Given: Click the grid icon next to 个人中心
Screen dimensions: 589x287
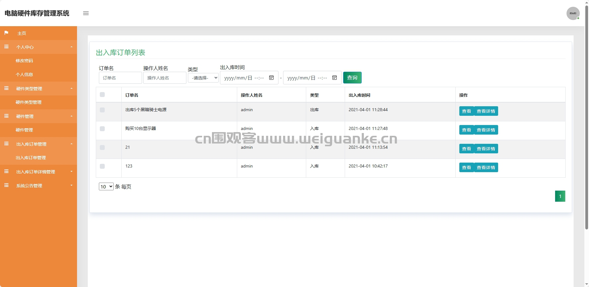Looking at the screenshot, I should pyautogui.click(x=6, y=46).
